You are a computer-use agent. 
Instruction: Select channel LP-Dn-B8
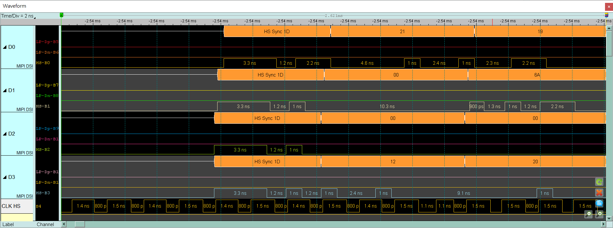(47, 96)
